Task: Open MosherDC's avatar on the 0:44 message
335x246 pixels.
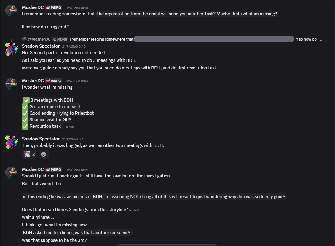Action: pos(11,173)
